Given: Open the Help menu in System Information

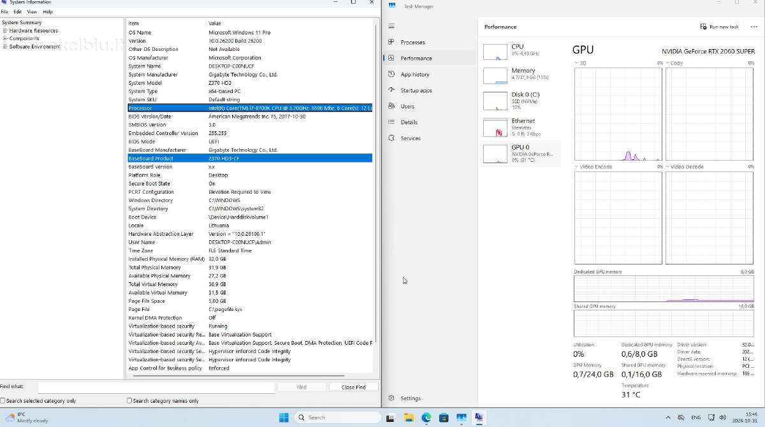Looking at the screenshot, I should click(x=48, y=11).
